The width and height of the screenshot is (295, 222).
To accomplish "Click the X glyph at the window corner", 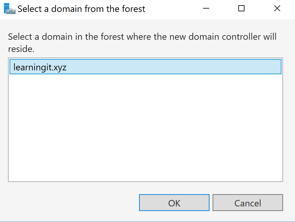I will point(277,9).
